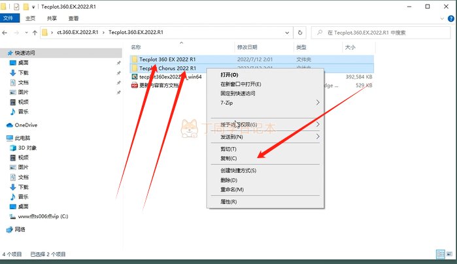This screenshot has width=457, height=264.
Task: Sort by 大小 column header
Action: [x=350, y=47]
